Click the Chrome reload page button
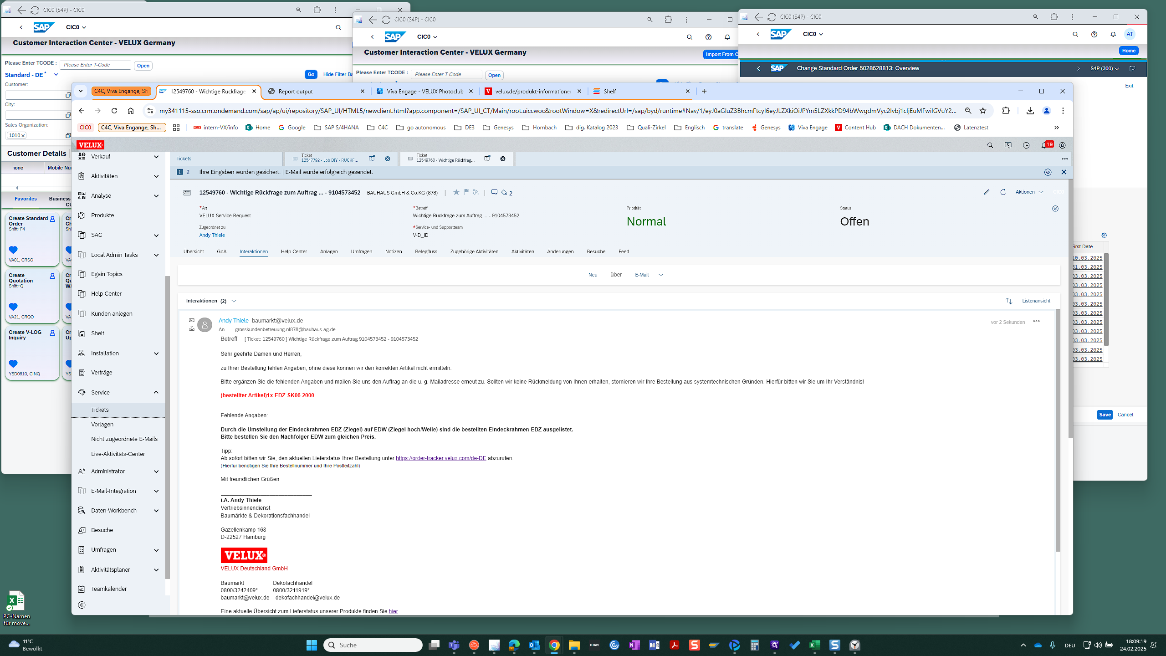The width and height of the screenshot is (1166, 656). click(114, 111)
